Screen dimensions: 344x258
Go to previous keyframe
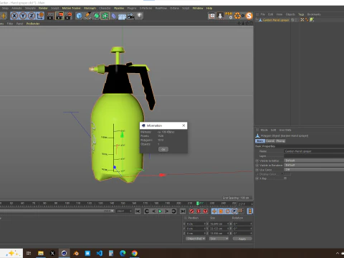pyautogui.click(x=147, y=211)
